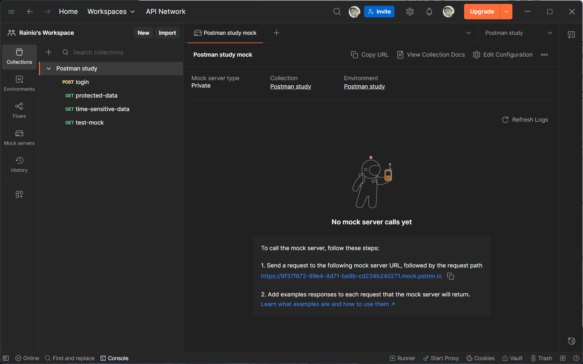Click Copy URL
The width and height of the screenshot is (583, 364).
(370, 55)
